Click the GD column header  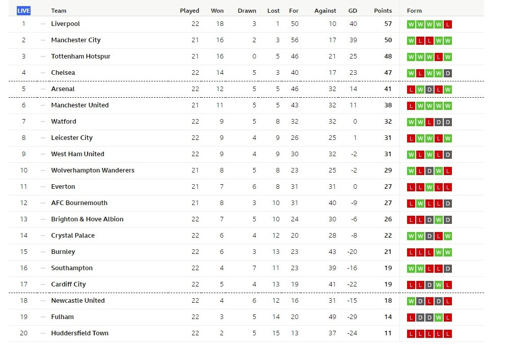point(353,11)
